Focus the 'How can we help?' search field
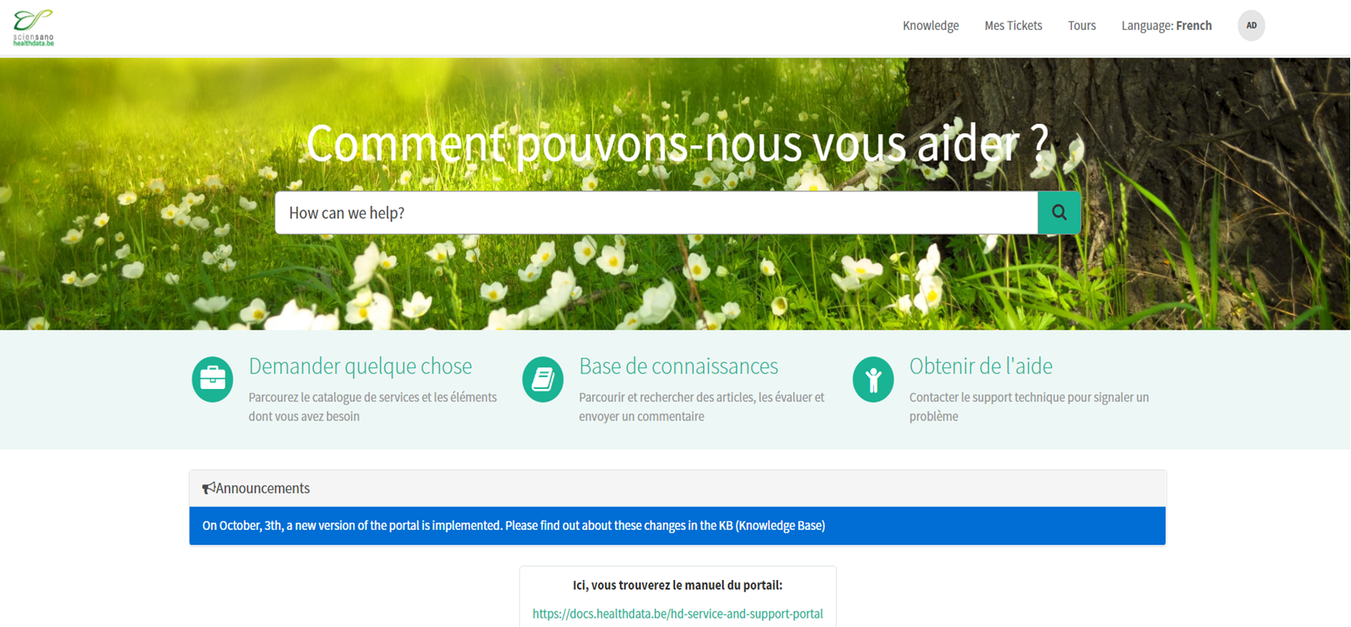 point(655,213)
